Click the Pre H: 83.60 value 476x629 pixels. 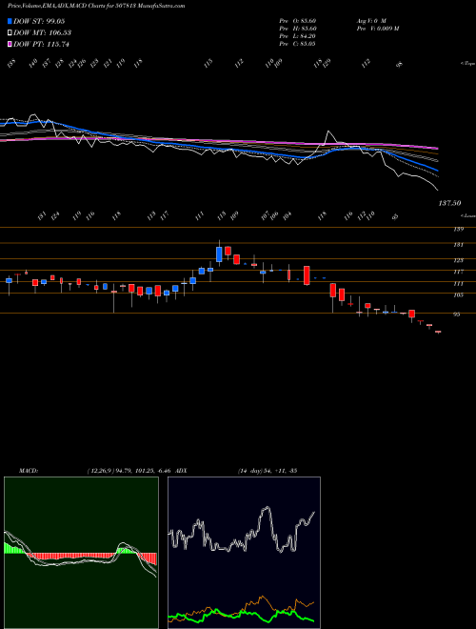click(298, 29)
